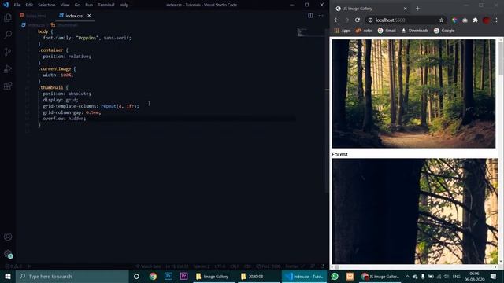Screen dimensions: 504x283
Task: Open the Run menu
Action: [x=89, y=5]
